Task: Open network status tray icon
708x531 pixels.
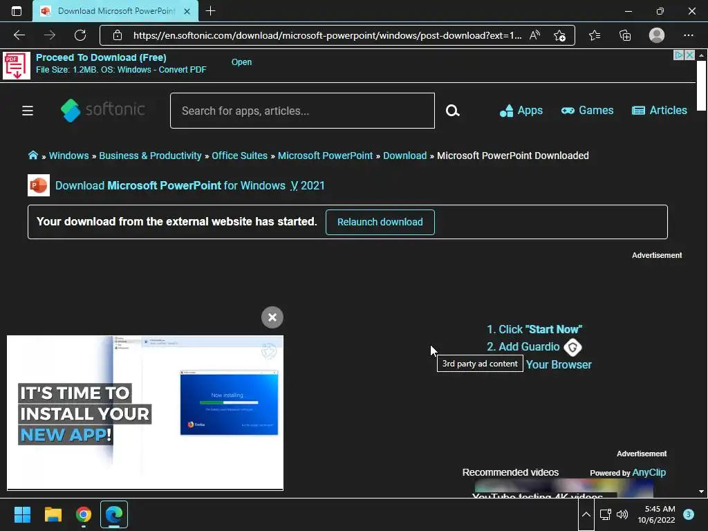Action: point(605,514)
